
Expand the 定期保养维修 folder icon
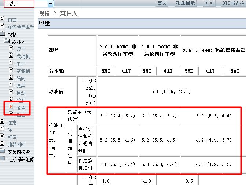[x=3, y=158]
